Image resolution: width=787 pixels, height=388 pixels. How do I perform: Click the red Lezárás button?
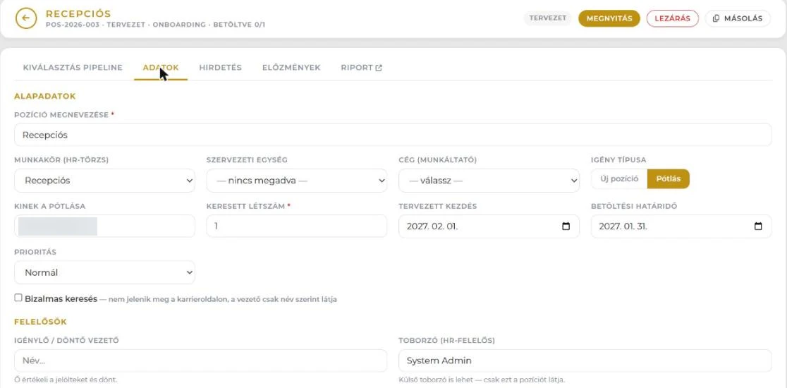(x=673, y=18)
